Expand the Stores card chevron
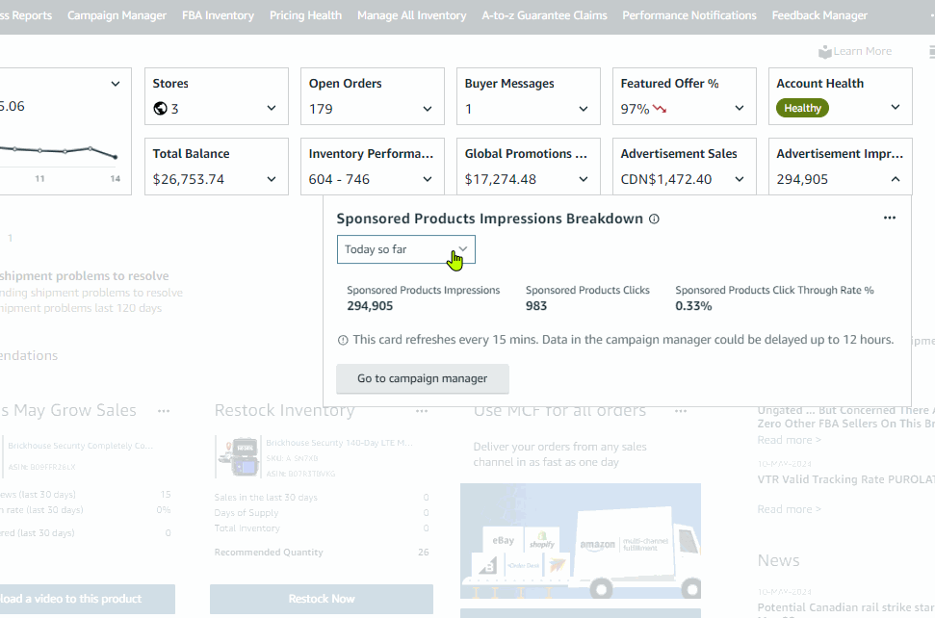Viewport: 935px width, 618px height. [272, 109]
